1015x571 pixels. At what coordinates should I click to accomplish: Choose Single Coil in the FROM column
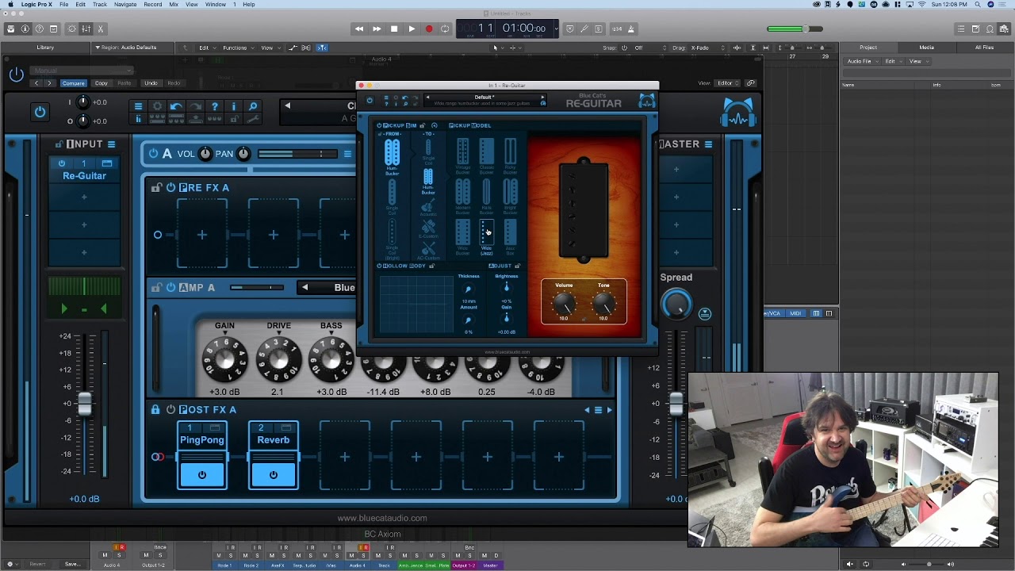(x=392, y=197)
